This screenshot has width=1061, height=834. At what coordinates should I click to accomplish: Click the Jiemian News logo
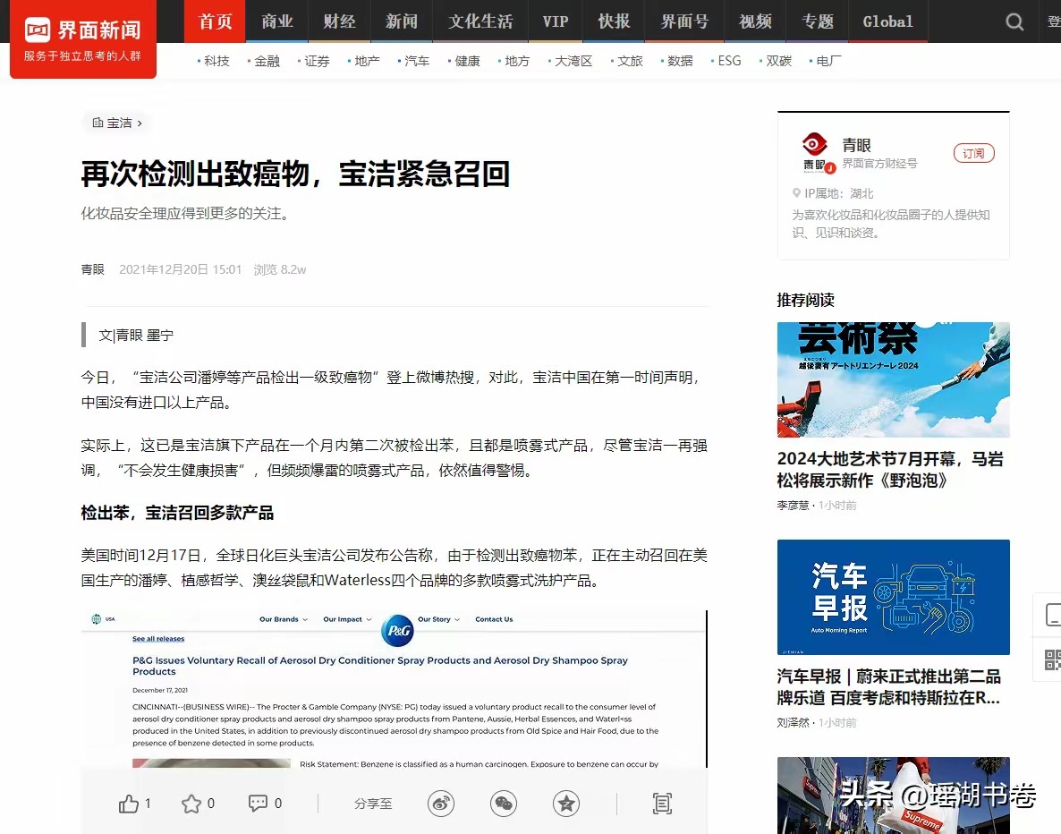coord(82,38)
